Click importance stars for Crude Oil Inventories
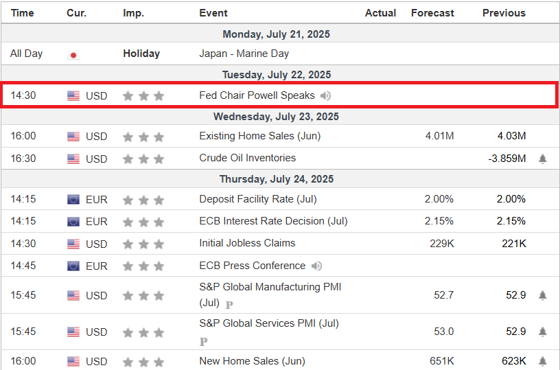This screenshot has height=370, width=560. point(143,159)
